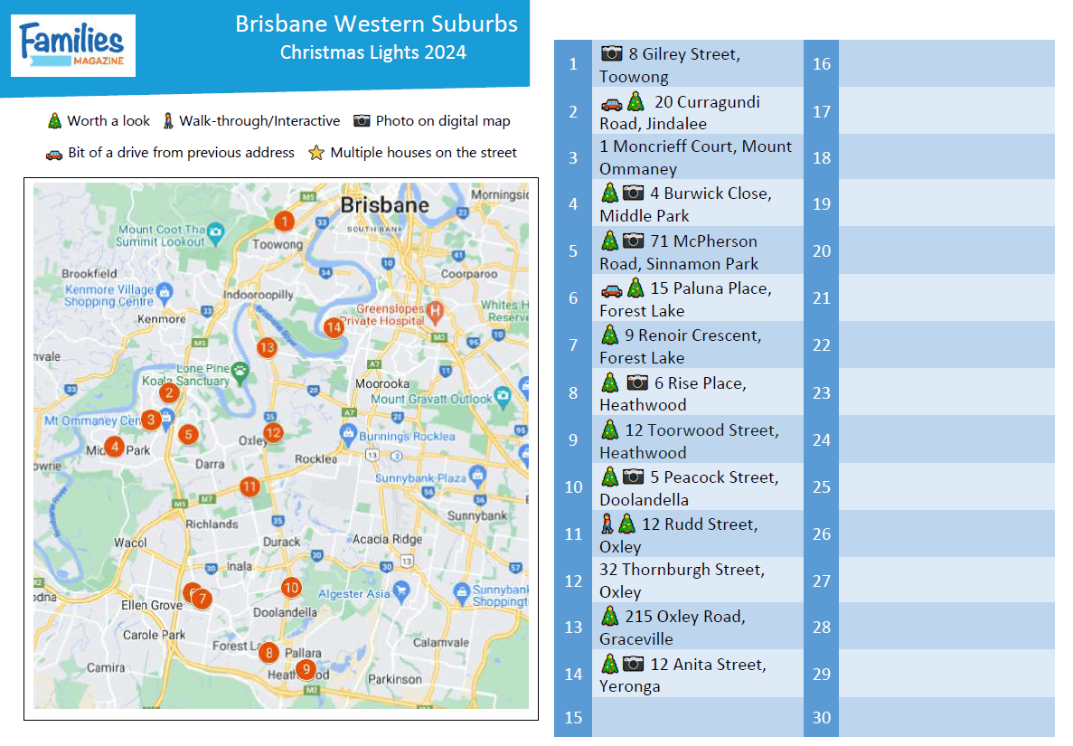Viewport: 1073px width, 746px height.
Task: Click the Christmas tree legend icon
Action: (55, 121)
